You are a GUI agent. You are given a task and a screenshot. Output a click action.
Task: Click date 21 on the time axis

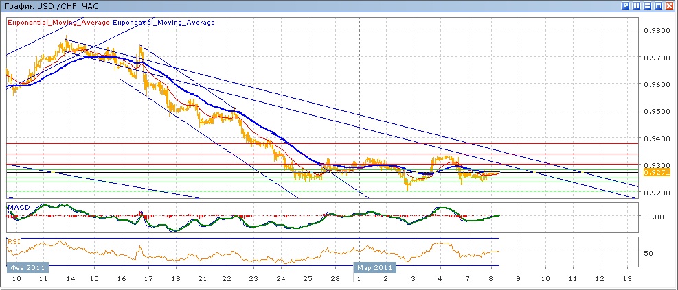pyautogui.click(x=203, y=280)
